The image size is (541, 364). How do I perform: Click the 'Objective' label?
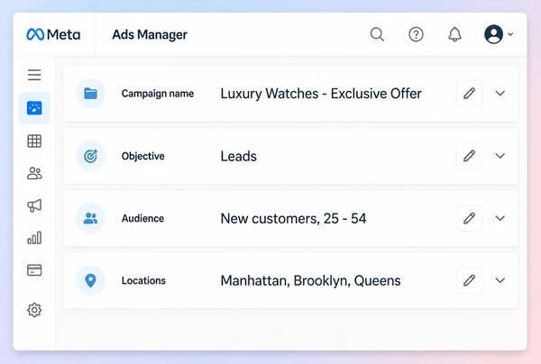point(142,156)
